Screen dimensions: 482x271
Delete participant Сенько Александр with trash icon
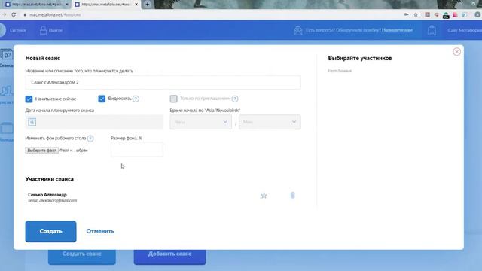click(x=293, y=195)
